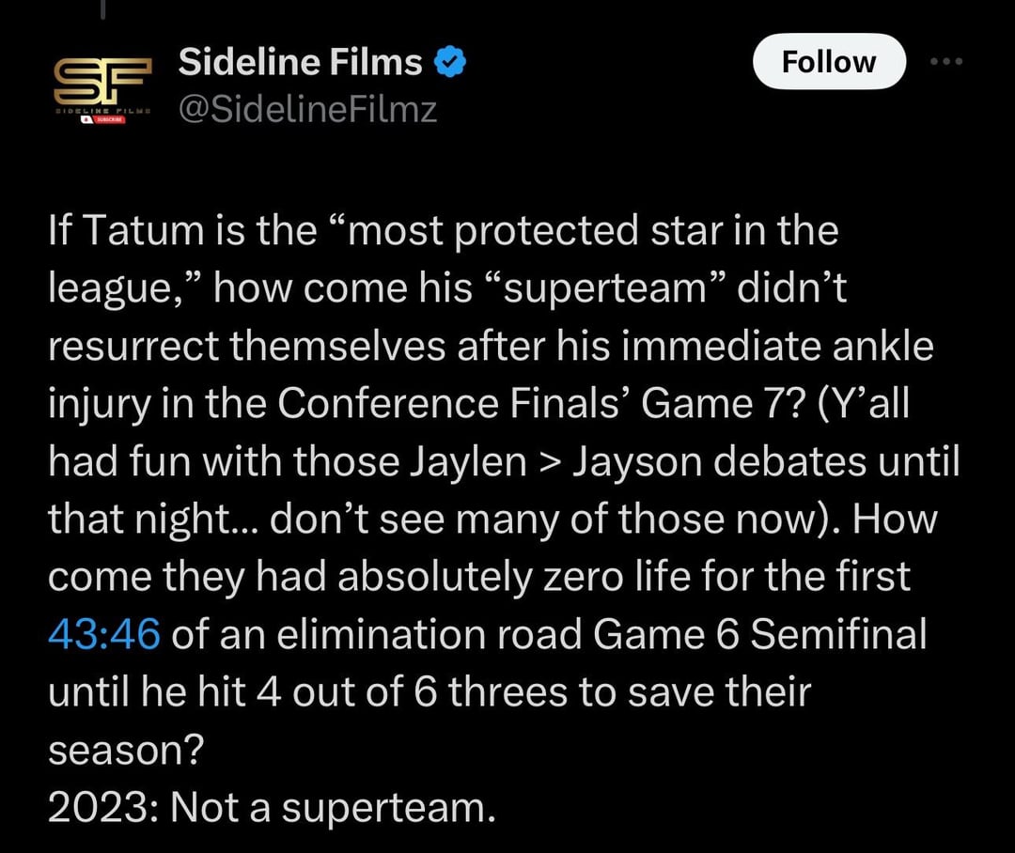Click the Sideline Films display name

[x=300, y=63]
